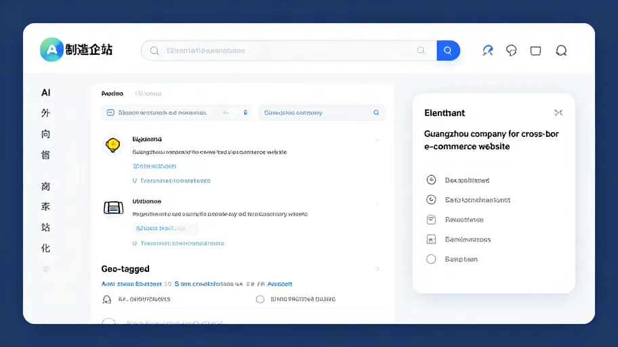Select the fourth option label in the Elenthant panel

[x=468, y=239]
